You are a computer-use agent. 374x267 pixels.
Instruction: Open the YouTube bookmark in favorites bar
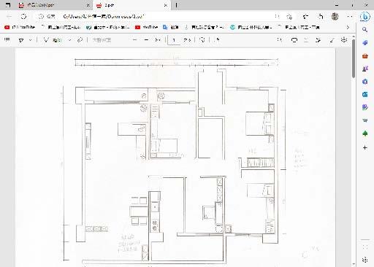click(147, 27)
